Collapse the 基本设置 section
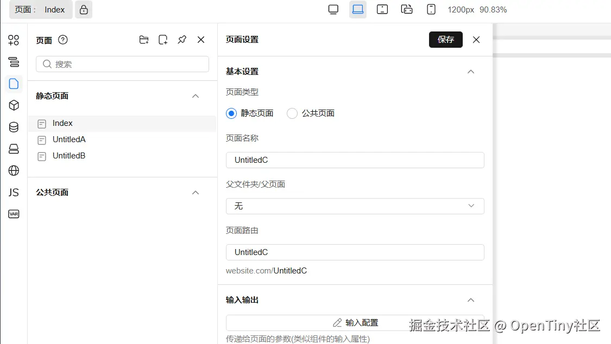Viewport: 611px width, 344px height. pos(471,72)
